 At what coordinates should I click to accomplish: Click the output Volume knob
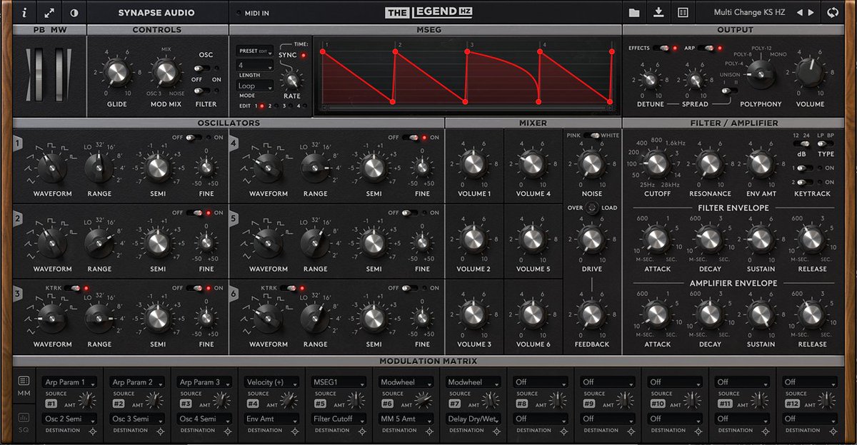pos(809,73)
